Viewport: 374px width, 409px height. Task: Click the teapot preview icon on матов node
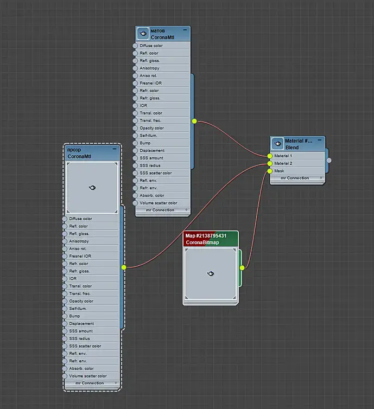click(x=143, y=34)
